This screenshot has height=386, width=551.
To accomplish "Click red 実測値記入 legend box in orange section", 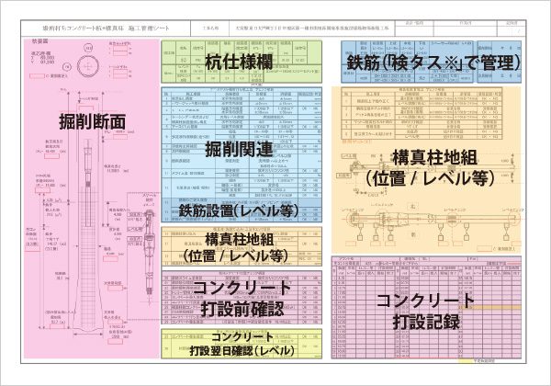I will [x=484, y=248].
